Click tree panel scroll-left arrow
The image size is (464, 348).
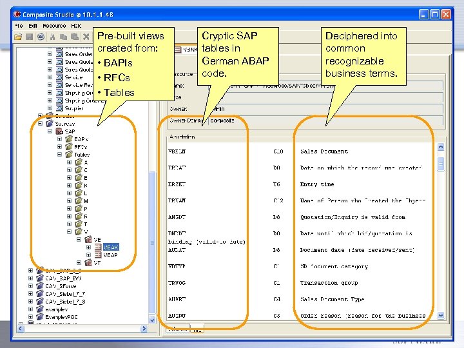pos(20,329)
